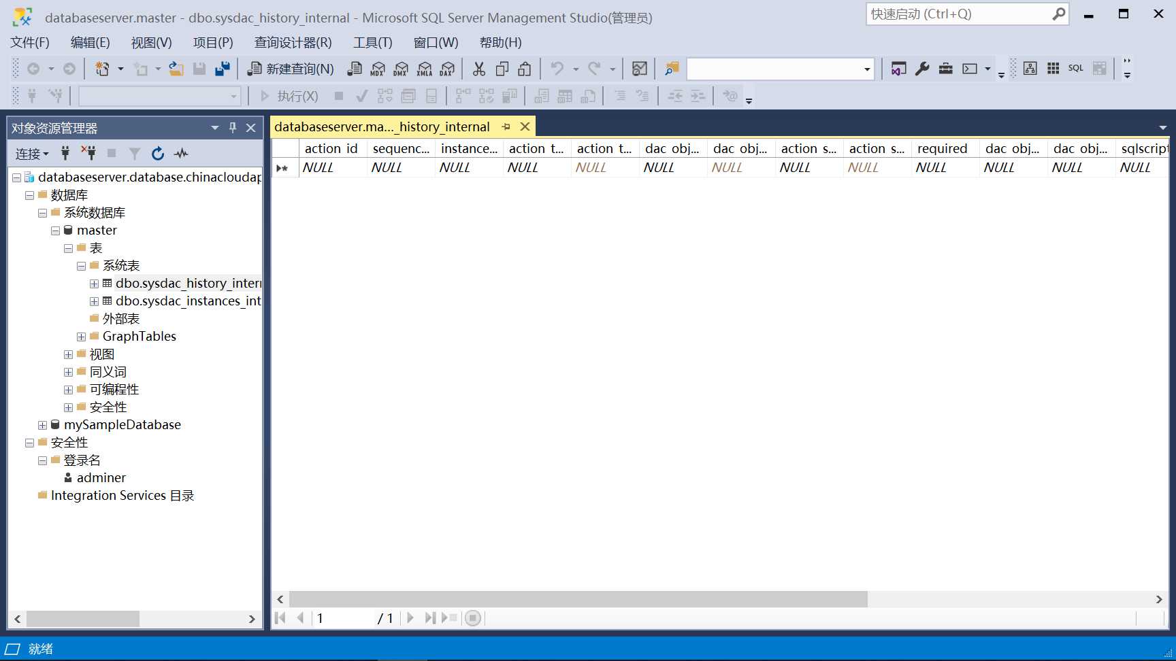Click the New Query (新建查询) button
Image resolution: width=1176 pixels, height=661 pixels.
point(291,69)
